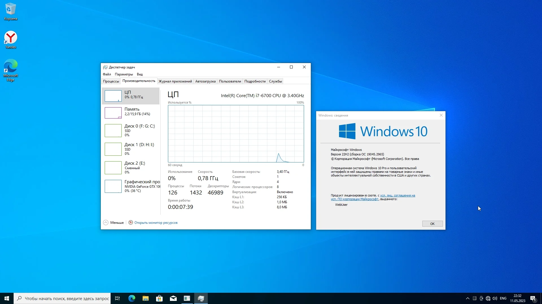Click the Открыть монитор ресурсов link

156,223
